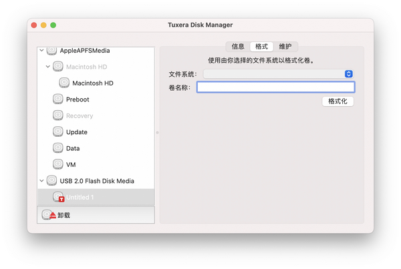Click the Recovery volume icon
401x269 pixels.
coord(57,115)
